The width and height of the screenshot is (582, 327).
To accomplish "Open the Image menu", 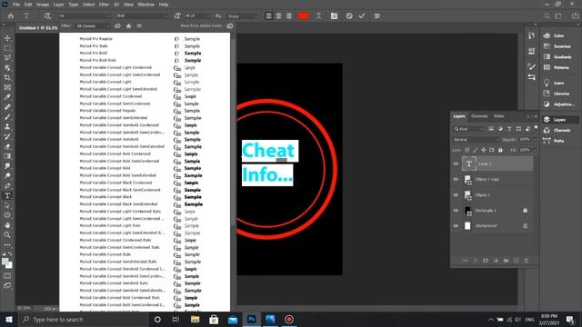I will click(43, 5).
